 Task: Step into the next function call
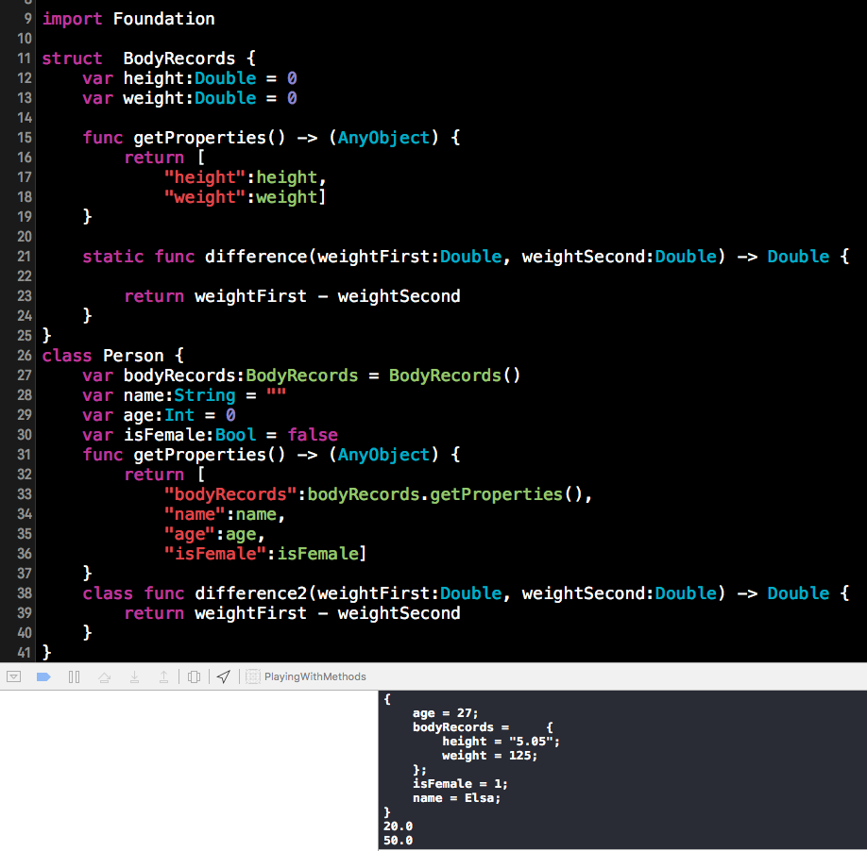pyautogui.click(x=134, y=676)
